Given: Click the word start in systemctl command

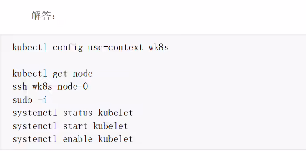Looking at the screenshot, I should 75,126.
